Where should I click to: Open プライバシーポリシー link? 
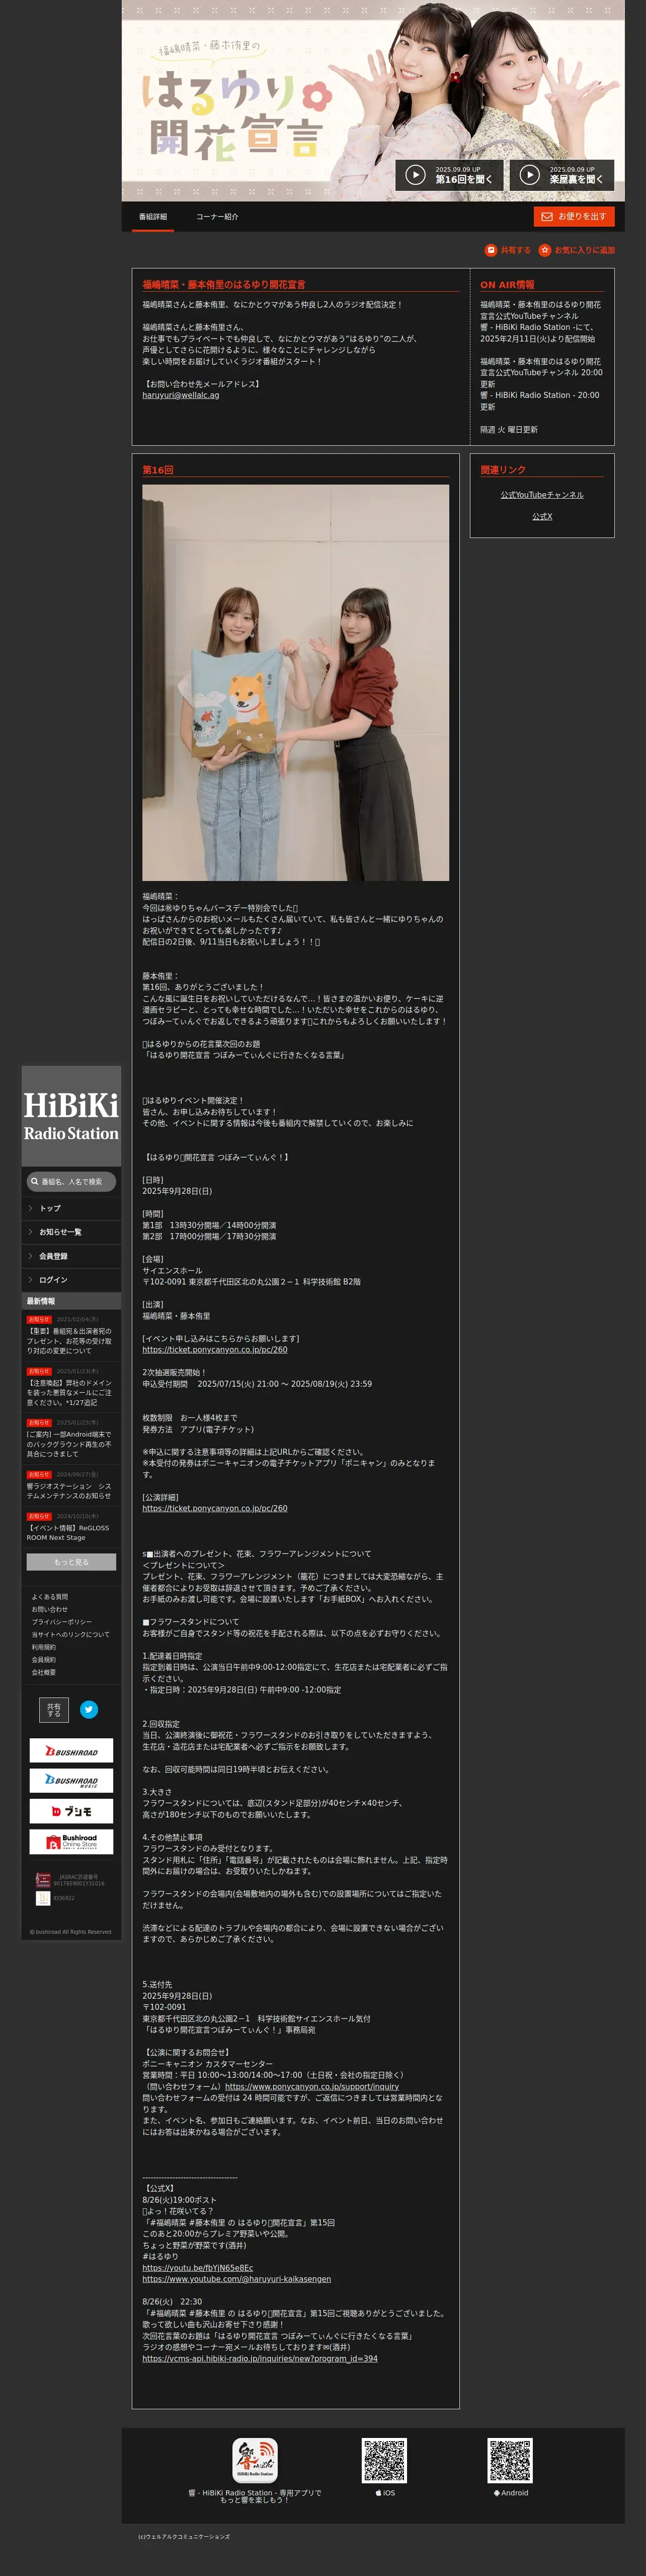[x=62, y=1622]
